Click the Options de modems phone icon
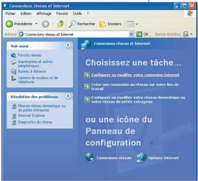Screen dimensions: 198x181 pos(13,78)
